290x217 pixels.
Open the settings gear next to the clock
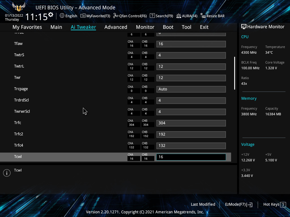coord(51,15)
